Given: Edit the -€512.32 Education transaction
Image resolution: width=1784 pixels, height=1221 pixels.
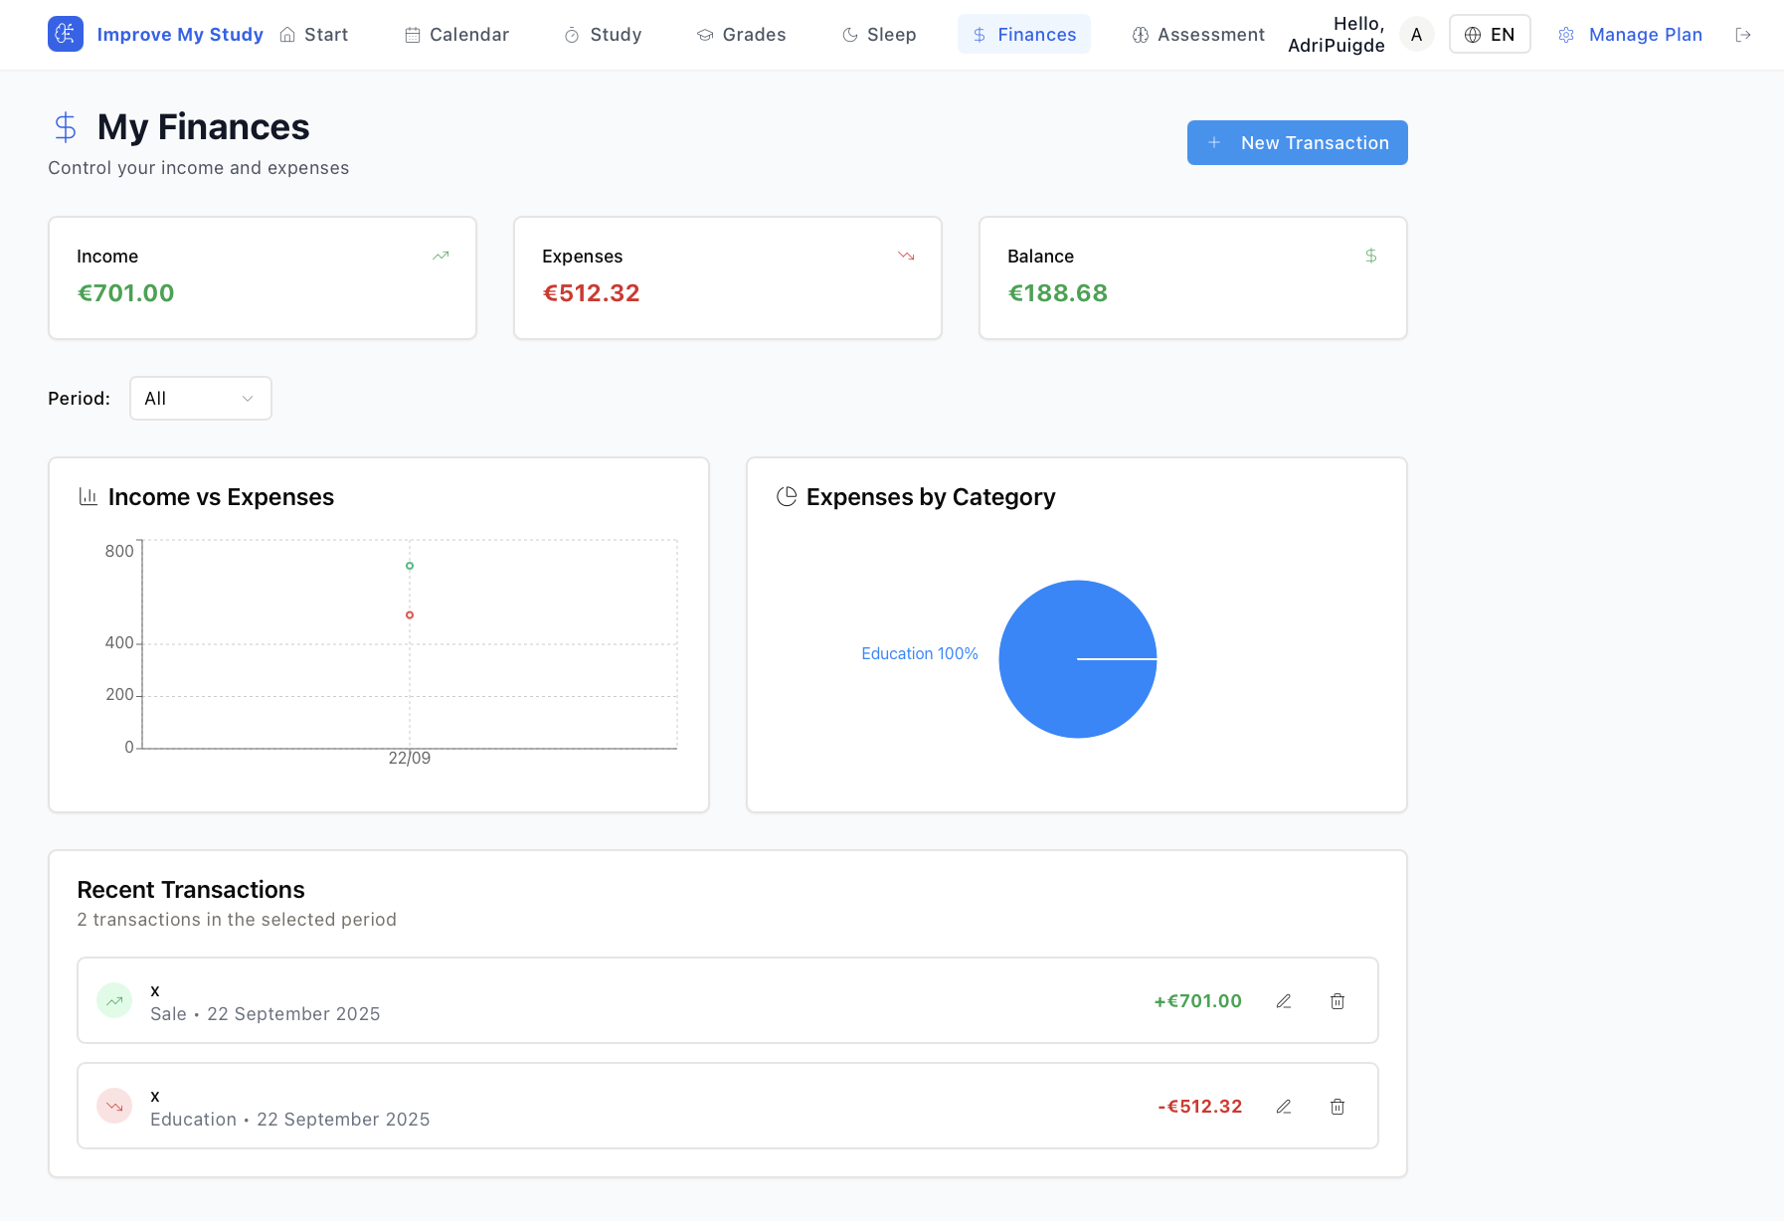Looking at the screenshot, I should click(x=1284, y=1107).
